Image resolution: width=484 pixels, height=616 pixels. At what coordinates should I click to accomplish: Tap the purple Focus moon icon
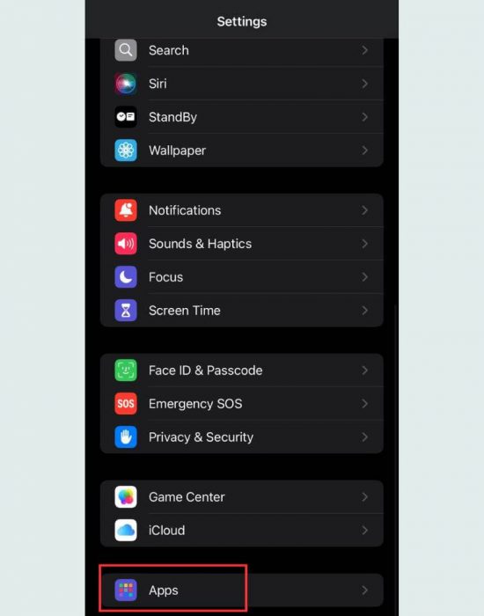(x=126, y=277)
